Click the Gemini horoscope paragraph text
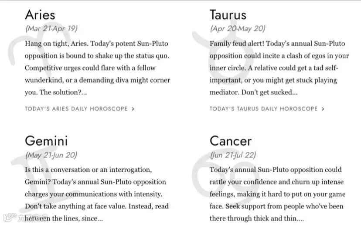The width and height of the screenshot is (361, 225). (97, 194)
